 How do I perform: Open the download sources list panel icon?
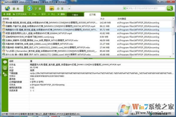5,74
